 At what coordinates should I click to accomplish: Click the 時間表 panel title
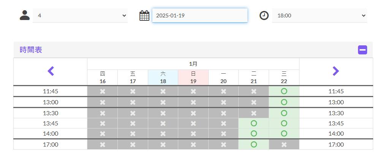pos(31,50)
